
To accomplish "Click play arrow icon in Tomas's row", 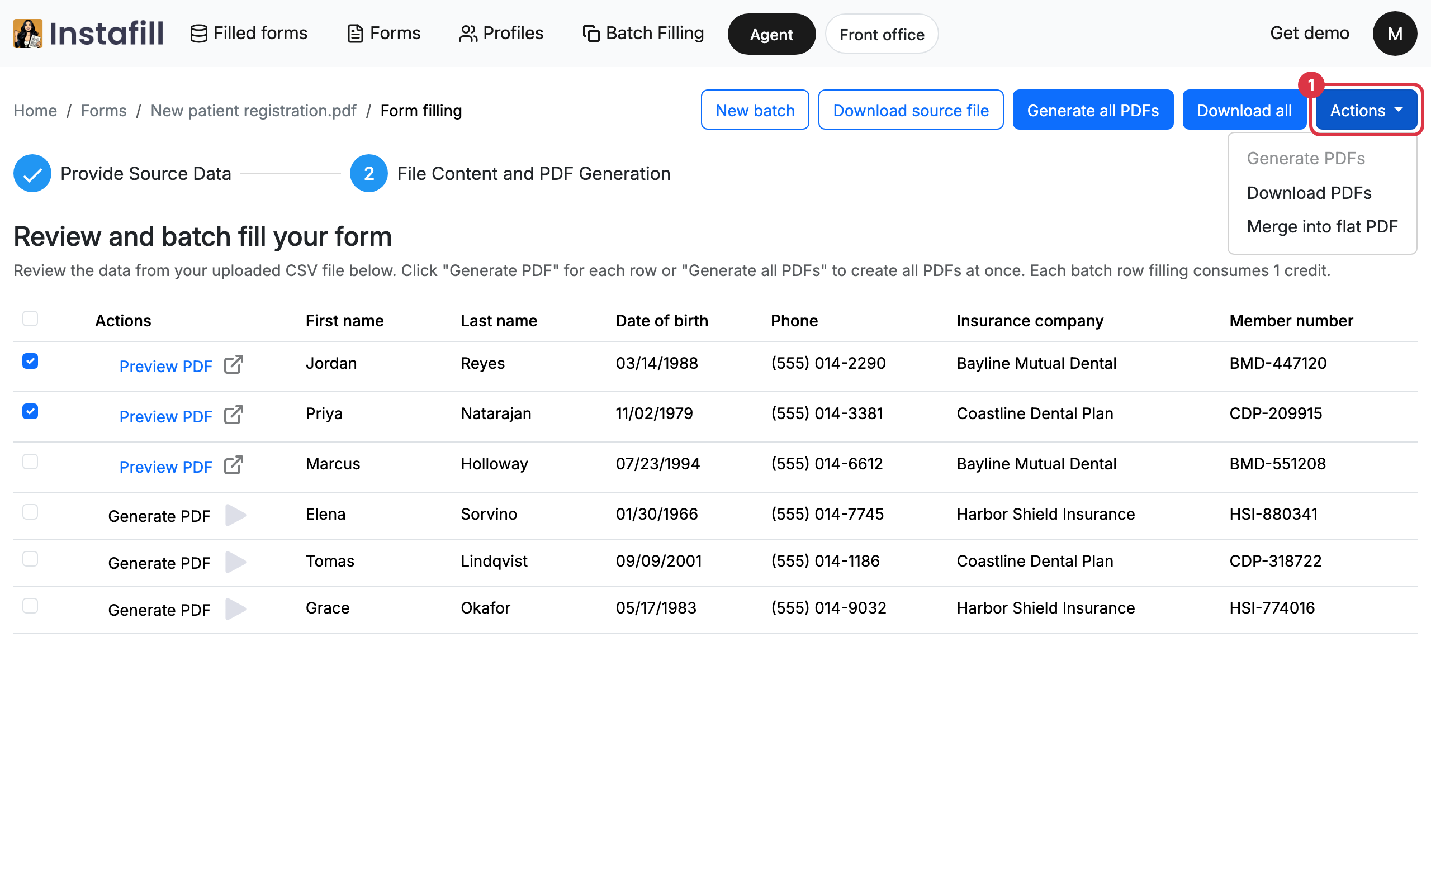I will pos(235,562).
